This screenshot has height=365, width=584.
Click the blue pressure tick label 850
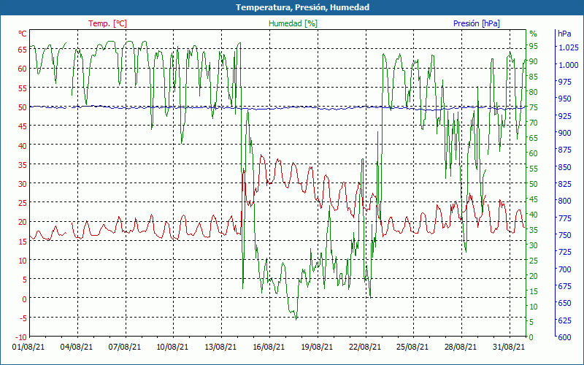click(564, 167)
